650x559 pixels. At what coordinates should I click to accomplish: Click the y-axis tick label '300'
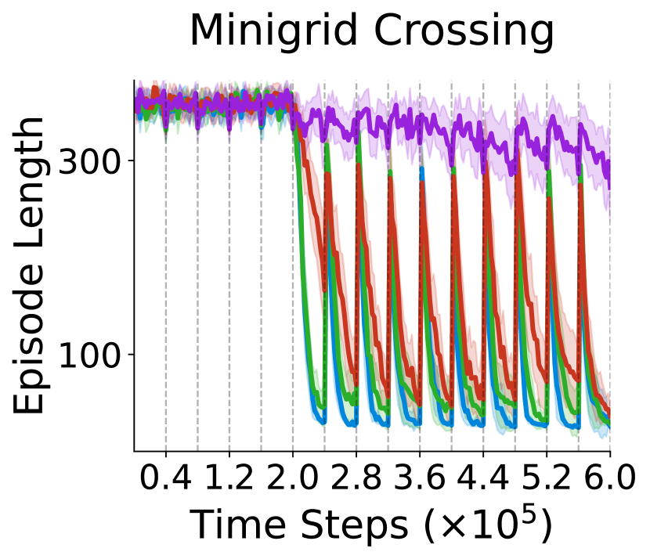89,160
